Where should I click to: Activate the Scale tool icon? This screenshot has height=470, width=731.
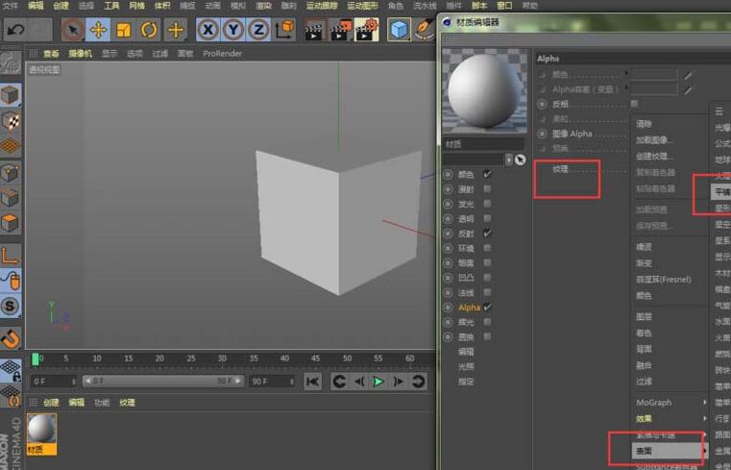point(124,30)
